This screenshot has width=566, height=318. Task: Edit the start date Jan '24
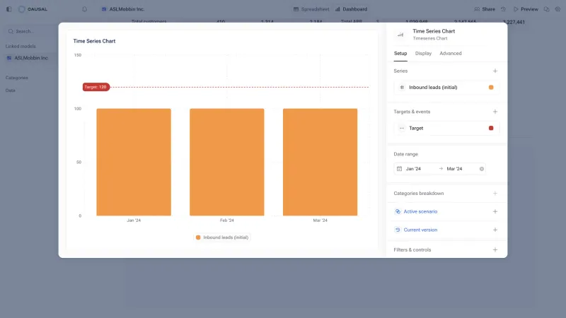point(413,169)
